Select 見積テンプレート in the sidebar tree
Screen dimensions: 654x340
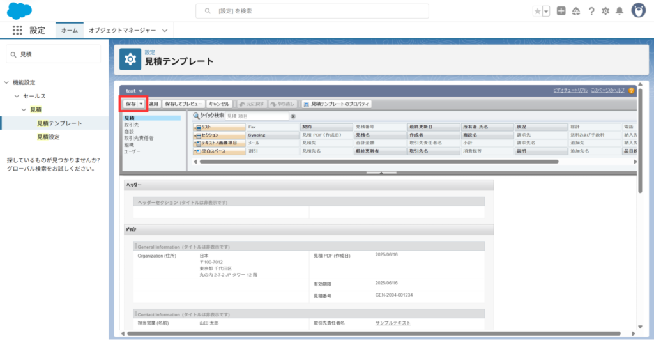coord(59,123)
